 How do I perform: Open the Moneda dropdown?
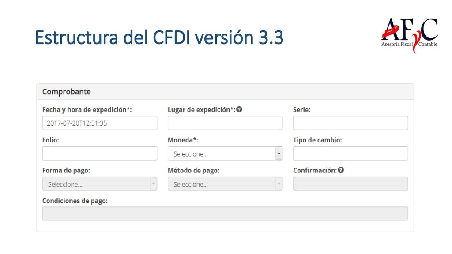tap(225, 153)
